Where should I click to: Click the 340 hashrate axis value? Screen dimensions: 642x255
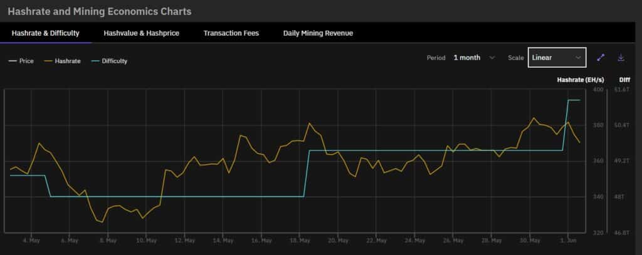coord(598,197)
